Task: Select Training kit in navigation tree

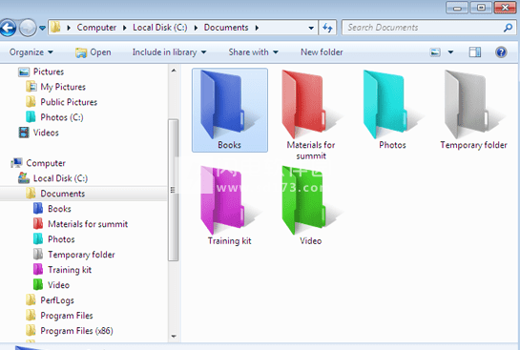Action: click(70, 270)
